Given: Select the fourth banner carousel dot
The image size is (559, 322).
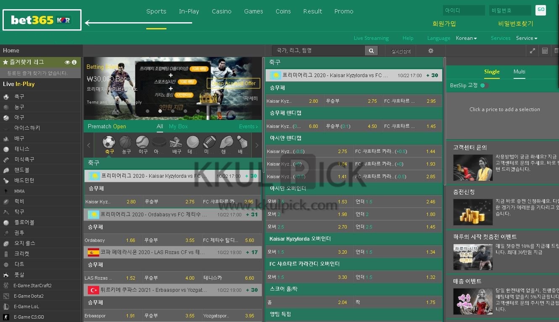Looking at the screenshot, I should tap(185, 111).
